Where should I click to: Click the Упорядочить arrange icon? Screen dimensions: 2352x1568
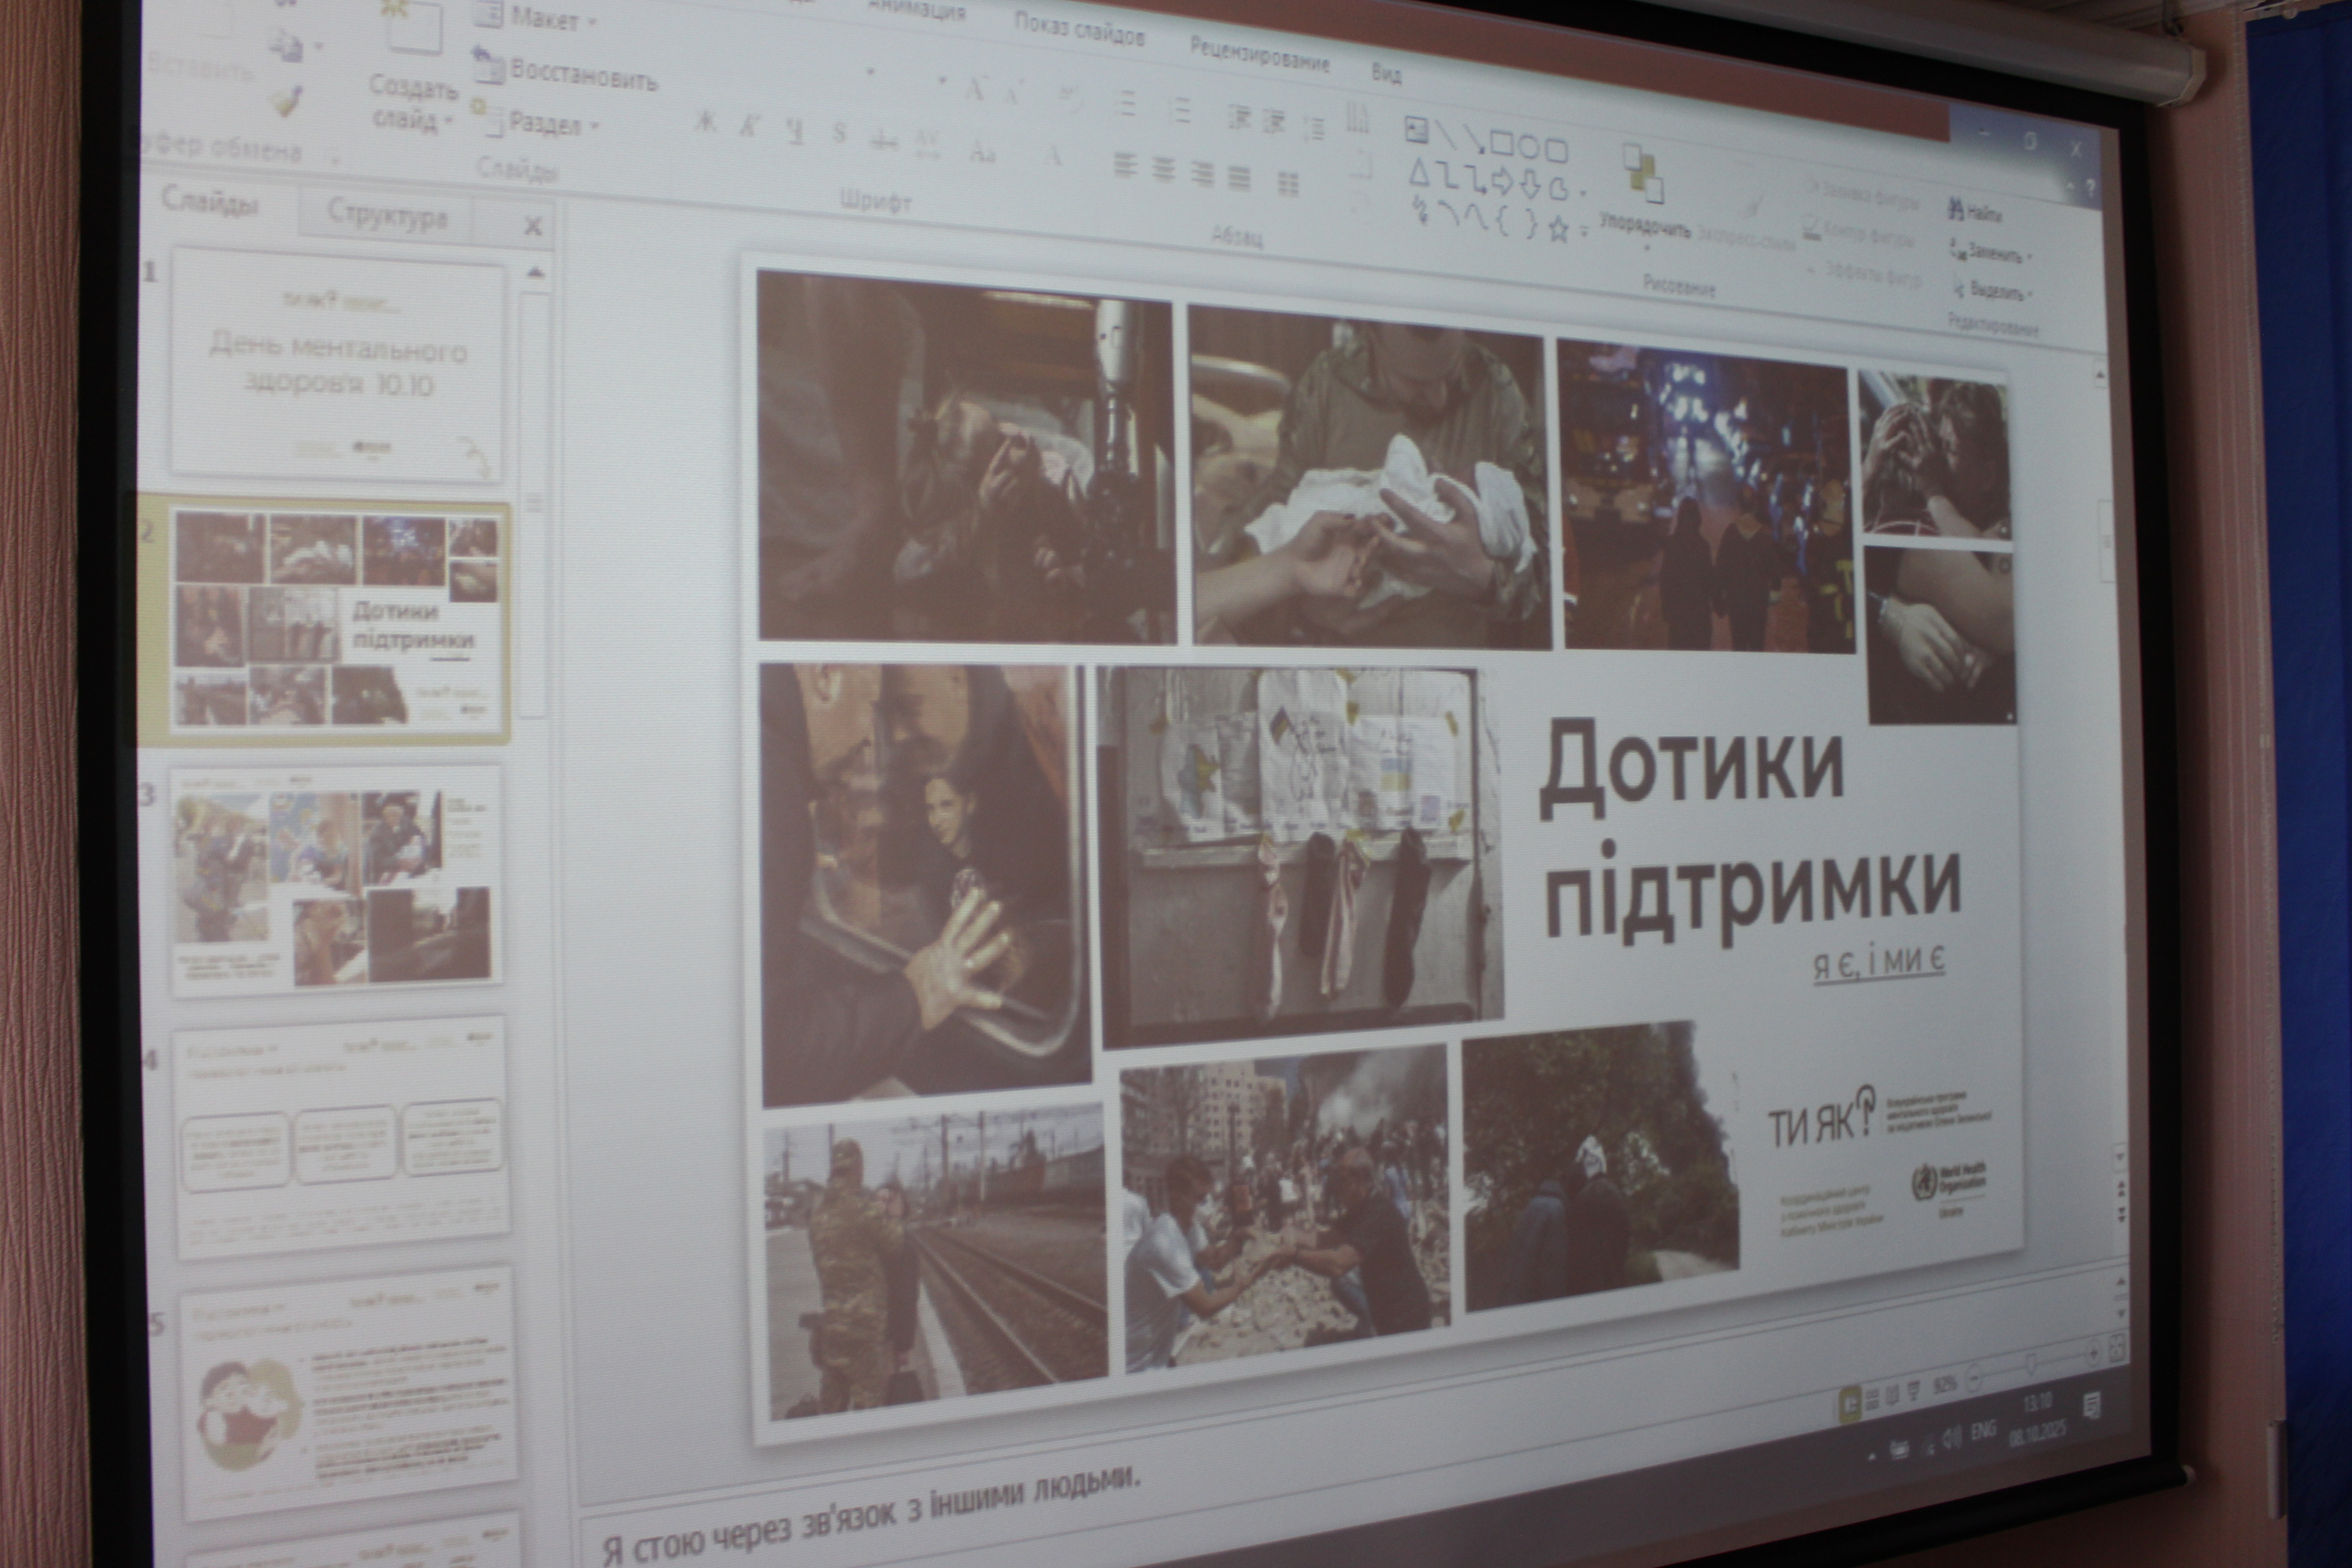point(1642,174)
